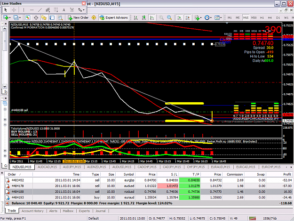Switch chart to Line Chart mode
The image size is (294, 221).
[x=151, y=17]
